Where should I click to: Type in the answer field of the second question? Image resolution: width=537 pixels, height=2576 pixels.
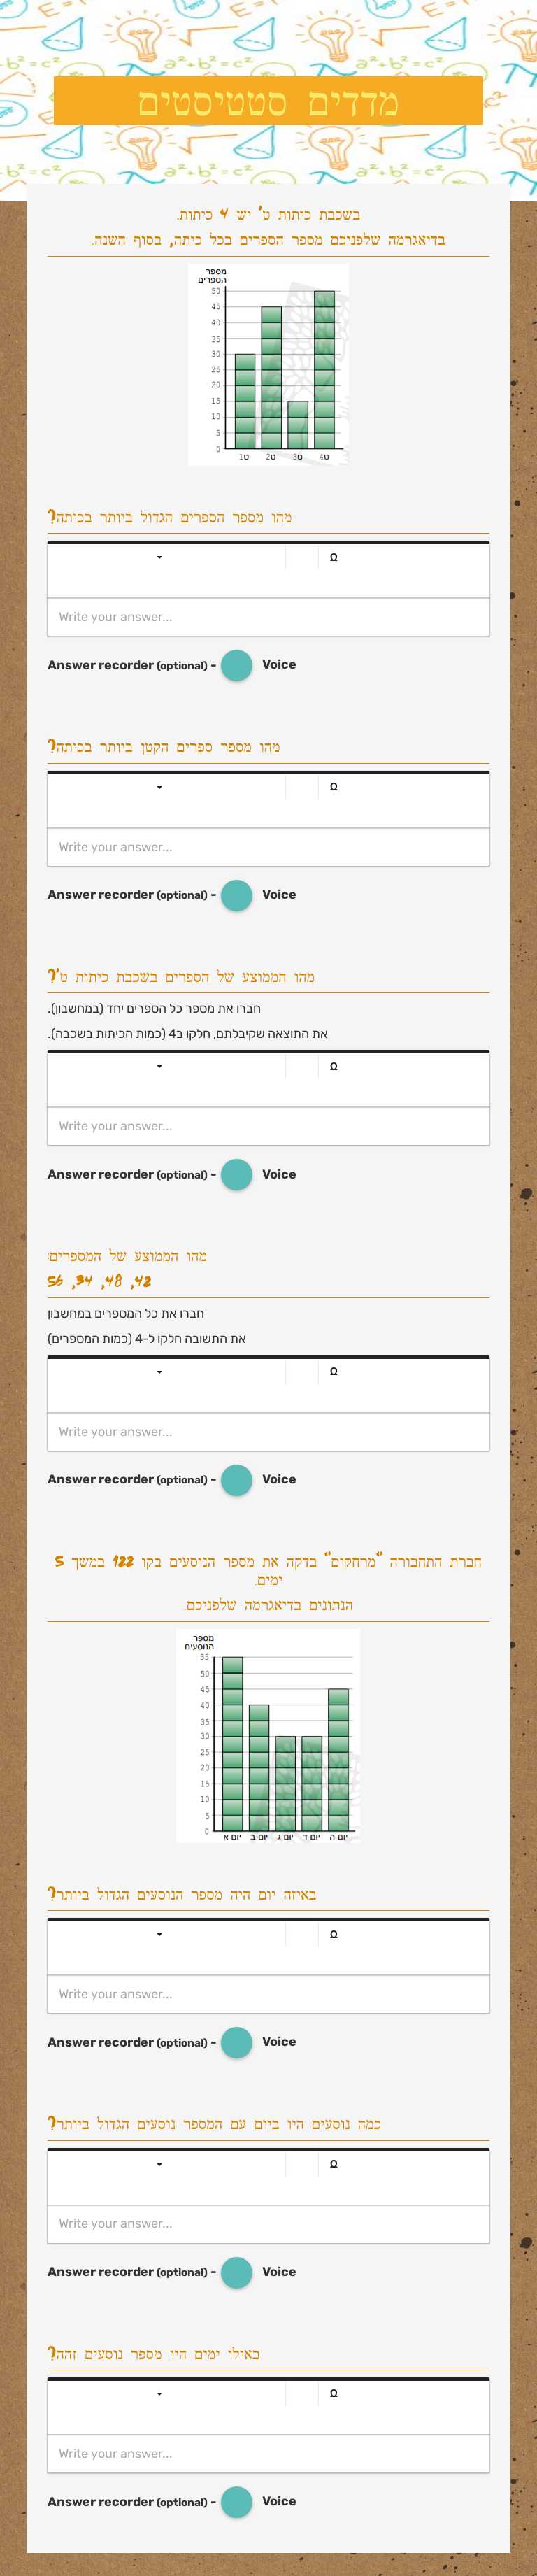[x=268, y=847]
